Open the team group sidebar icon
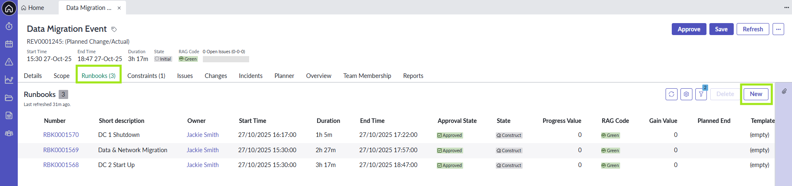Screen dimensions: 792x186 click(9, 133)
